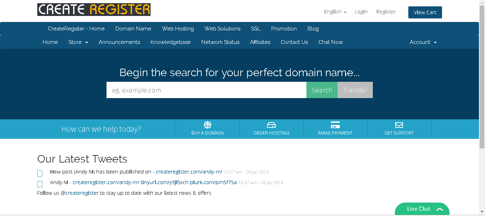485x216 pixels.
Task: Click the credit card icon above Make Payment
Action: (335, 125)
